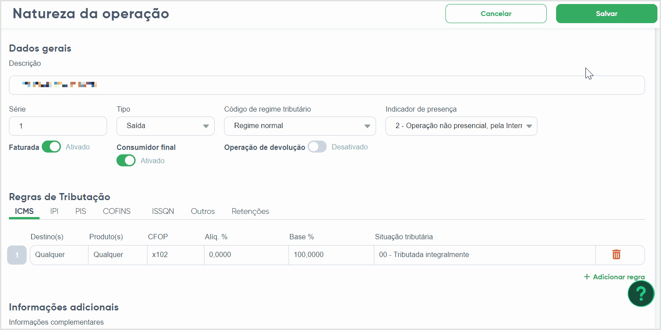Switch to the ICMS tab
The image size is (661, 330).
click(x=24, y=211)
